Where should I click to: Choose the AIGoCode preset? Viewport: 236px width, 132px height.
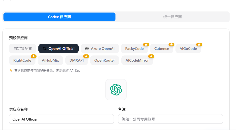click(188, 49)
